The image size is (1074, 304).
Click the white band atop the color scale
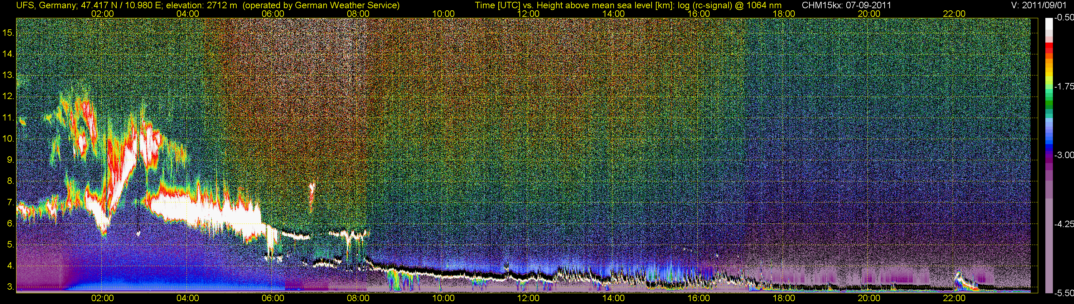coord(1049,23)
